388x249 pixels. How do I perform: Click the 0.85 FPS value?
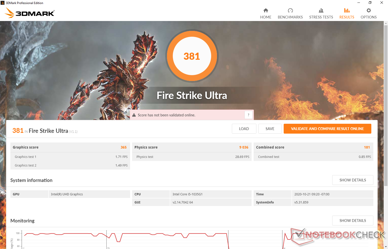[365, 157]
